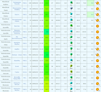Click the 275.2 value in Βελανιδιά row
Screen dimensions: 101x92
point(78,78)
